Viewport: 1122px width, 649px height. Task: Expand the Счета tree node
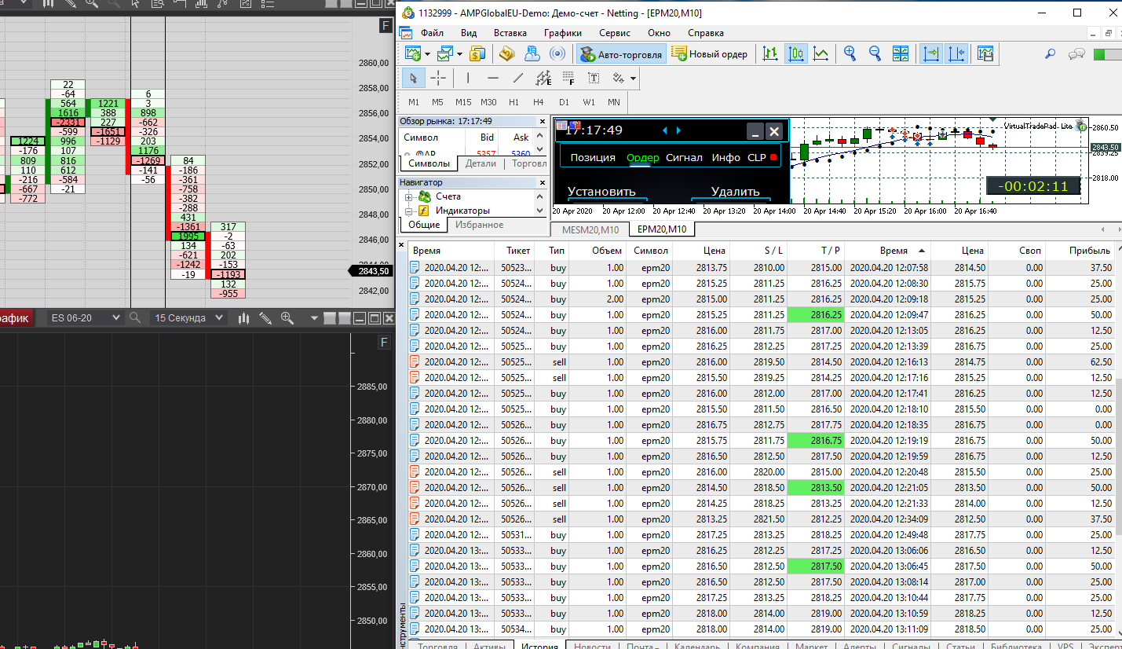click(x=408, y=196)
